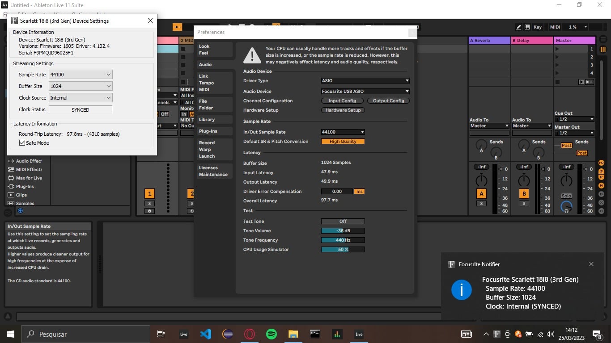Open Spotify from the taskbar
The width and height of the screenshot is (611, 343).
coord(271,334)
